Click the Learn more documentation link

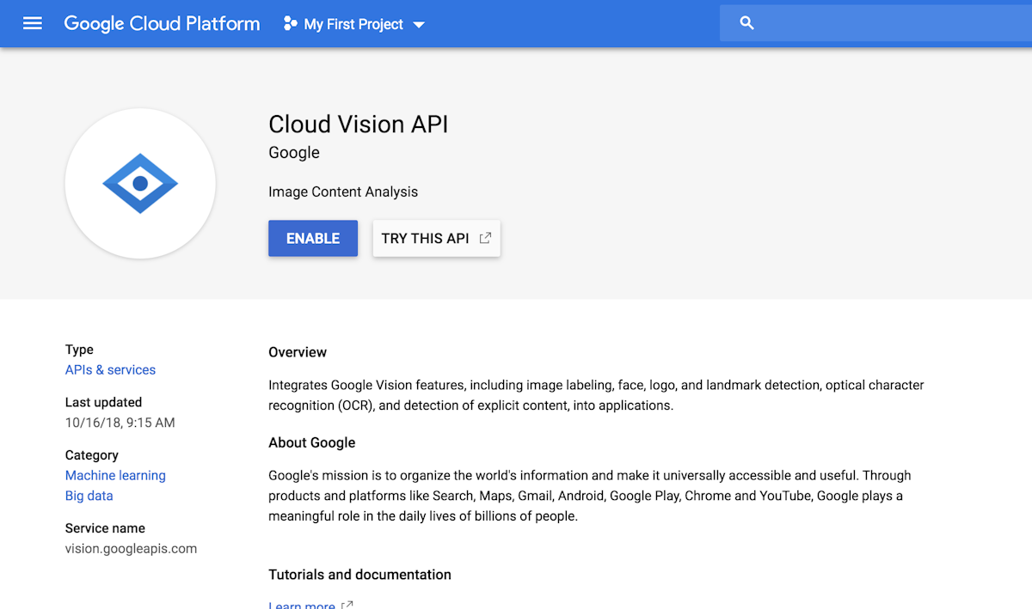coord(302,605)
